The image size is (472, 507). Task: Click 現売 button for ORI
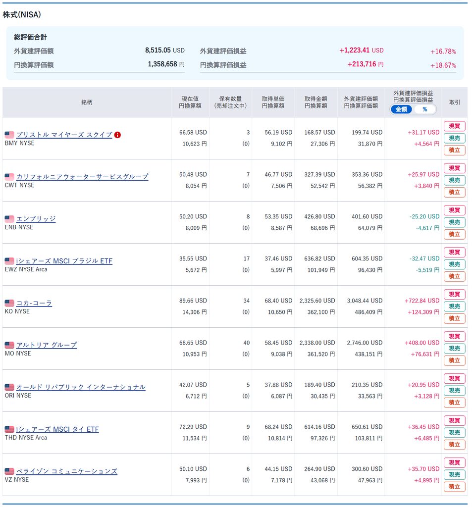tap(454, 390)
